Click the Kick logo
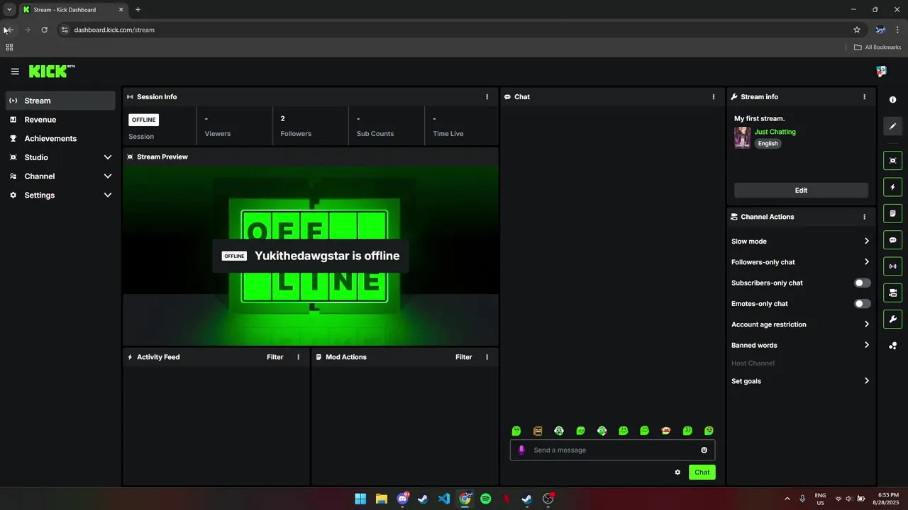908x510 pixels. (x=52, y=71)
